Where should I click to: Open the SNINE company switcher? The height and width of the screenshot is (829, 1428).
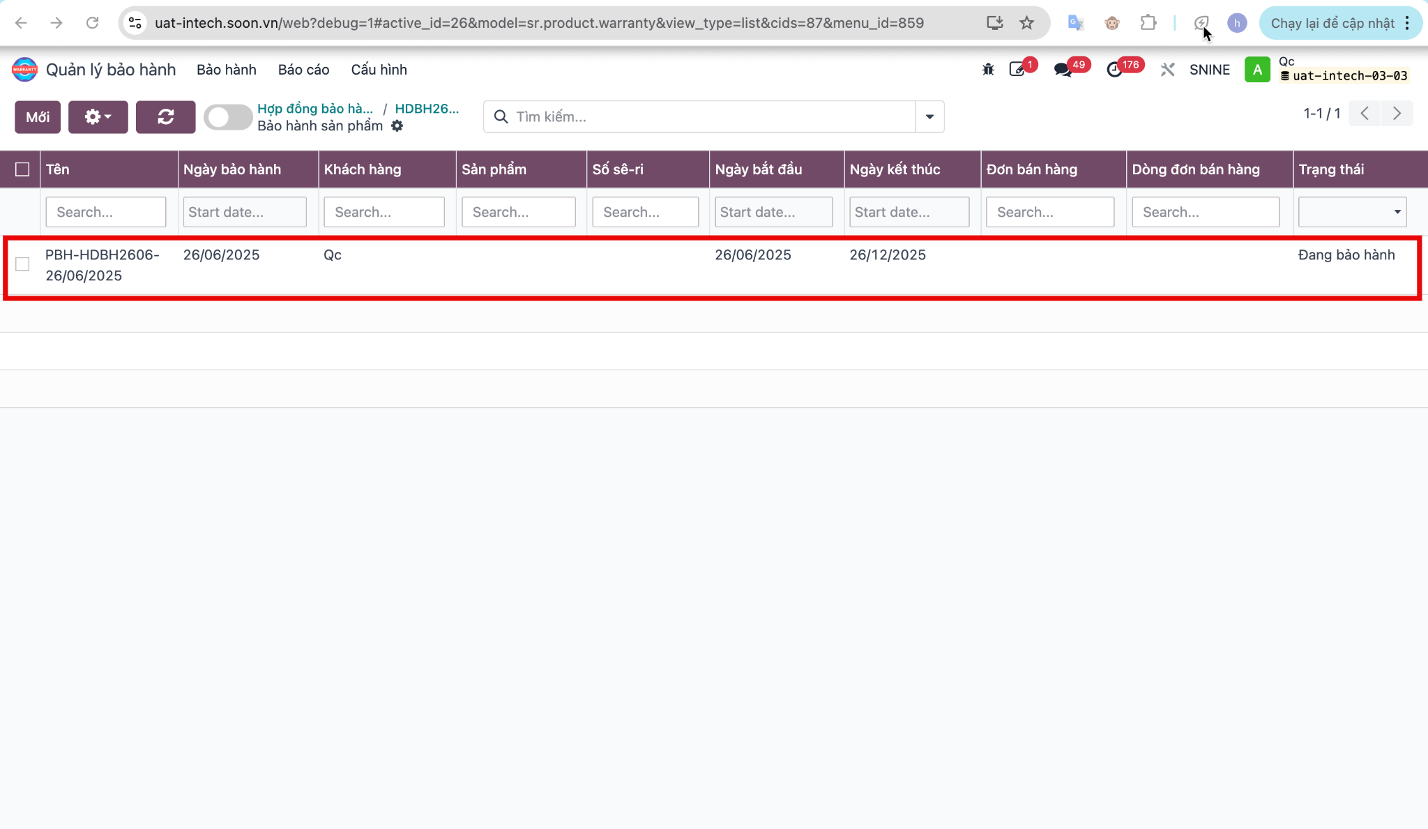[x=1210, y=70]
